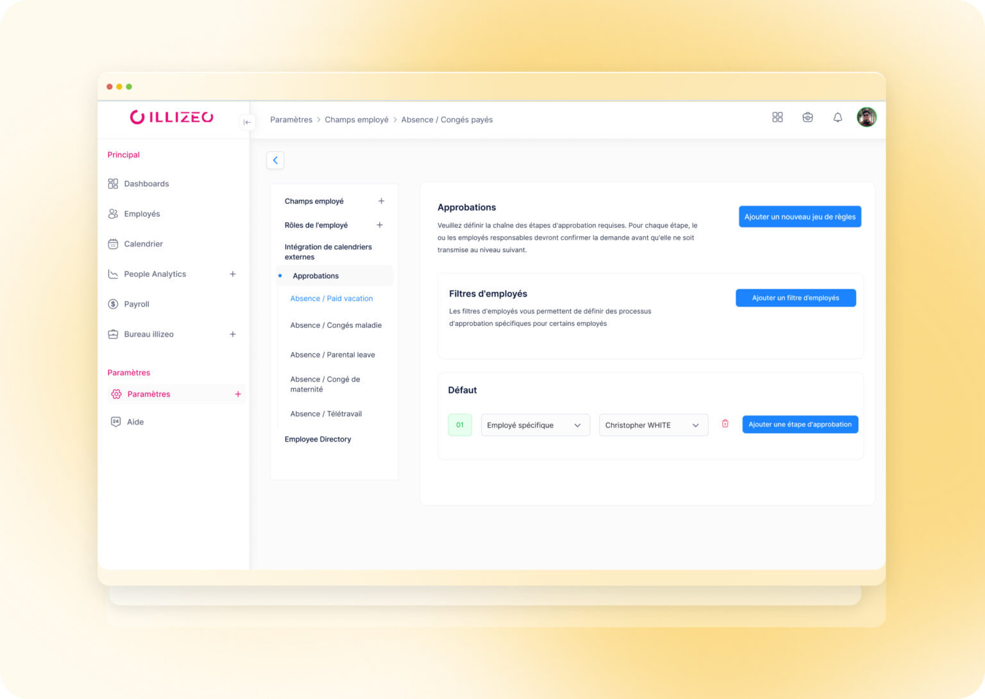
Task: Expand Rôles de l'employé section
Action: pos(380,225)
